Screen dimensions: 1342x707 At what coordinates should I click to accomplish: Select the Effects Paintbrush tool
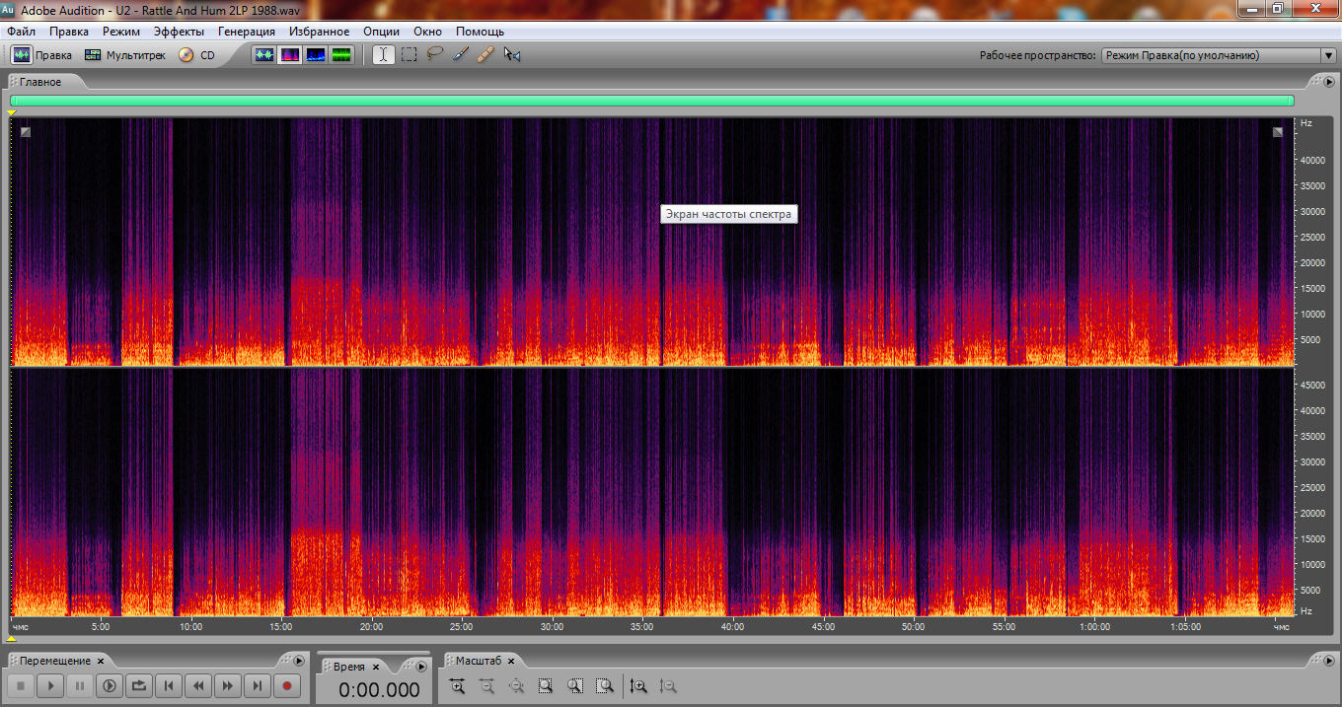pyautogui.click(x=460, y=55)
